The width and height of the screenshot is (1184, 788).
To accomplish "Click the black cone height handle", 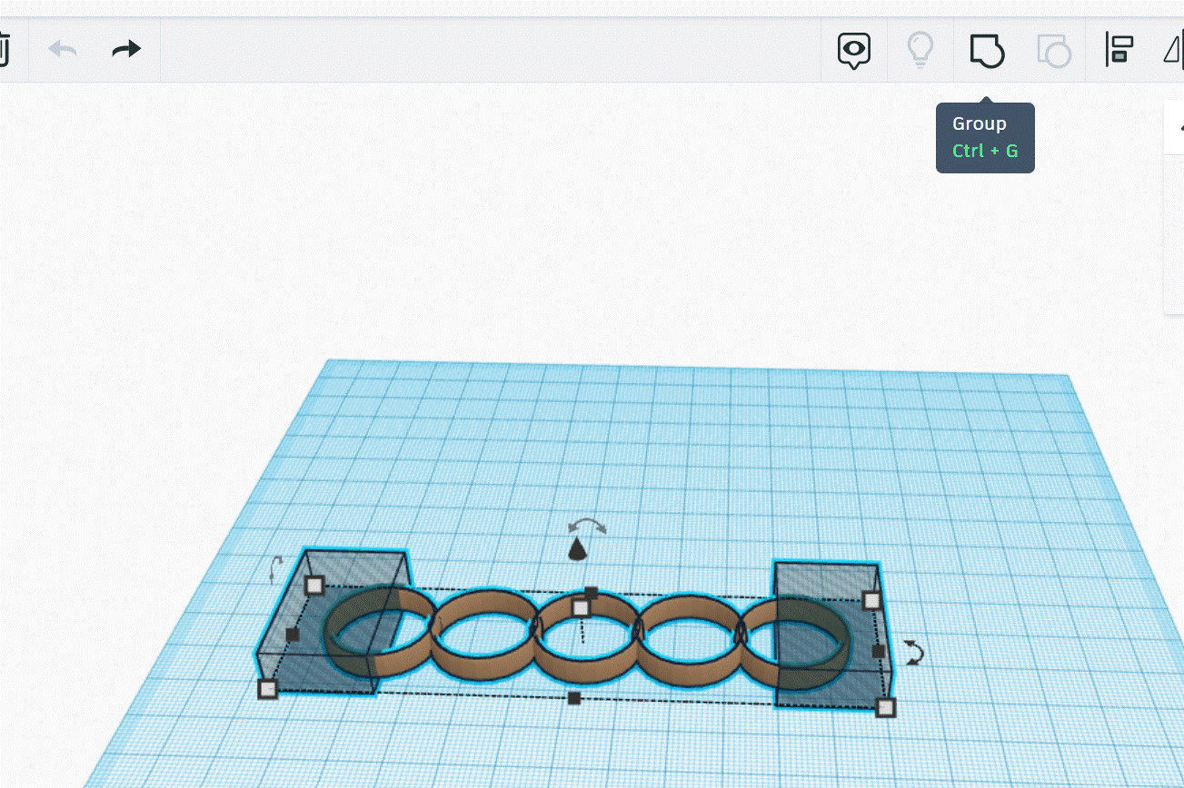I will click(577, 548).
